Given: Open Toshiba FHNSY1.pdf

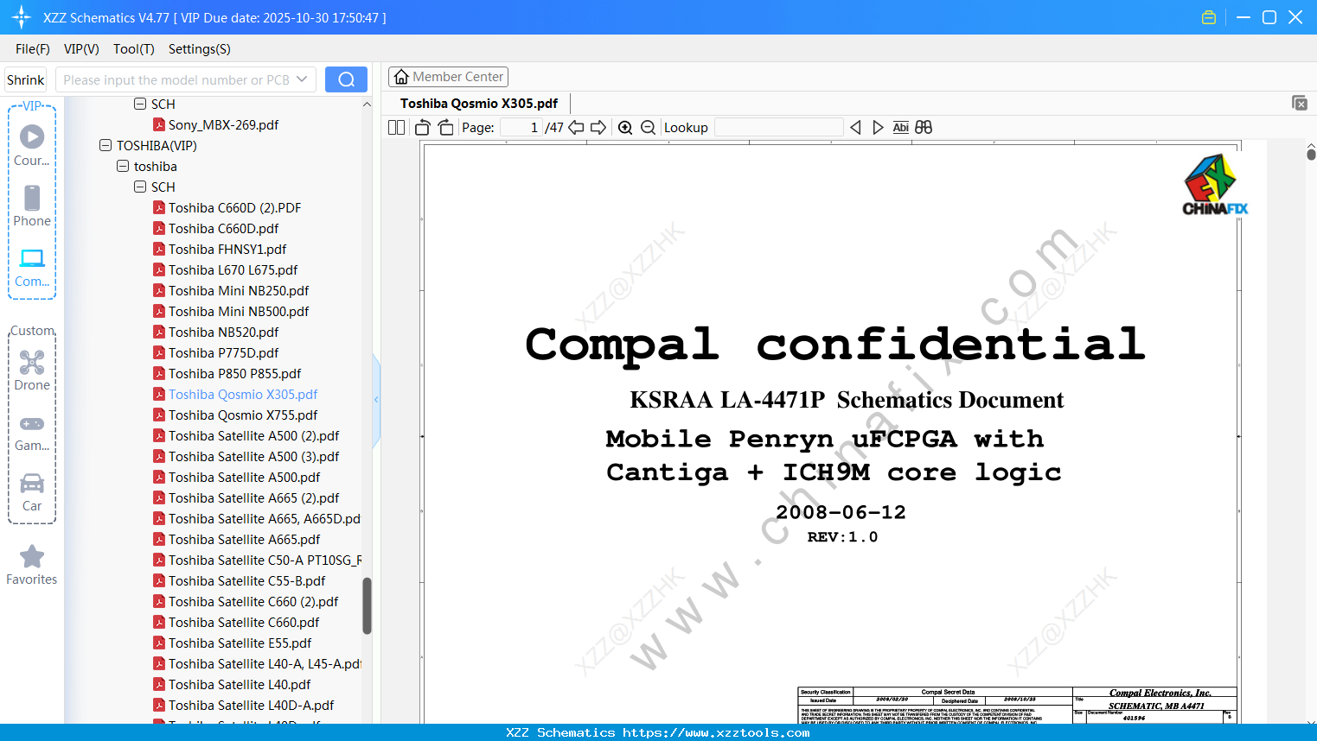Looking at the screenshot, I should click(x=227, y=250).
